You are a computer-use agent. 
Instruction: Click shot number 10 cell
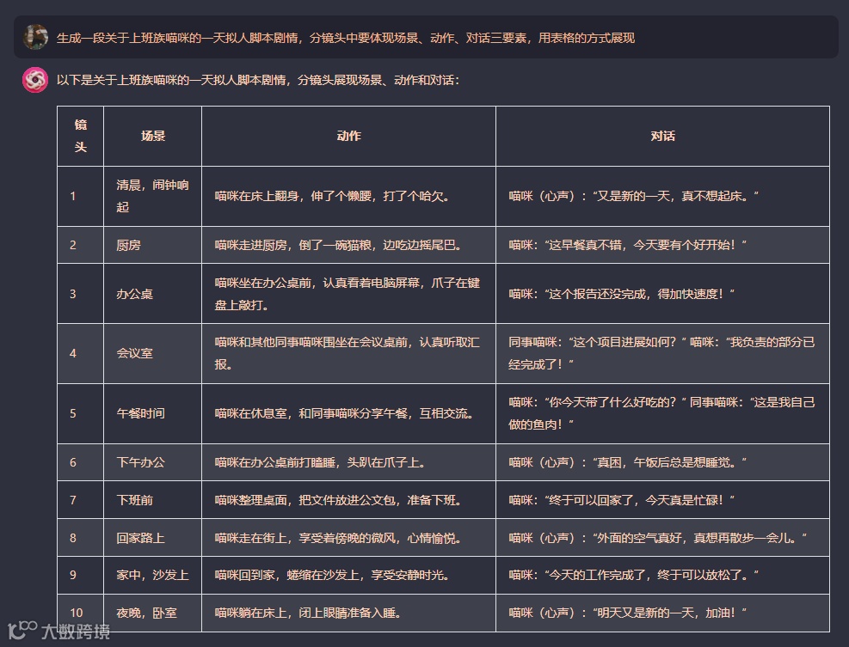pyautogui.click(x=80, y=613)
